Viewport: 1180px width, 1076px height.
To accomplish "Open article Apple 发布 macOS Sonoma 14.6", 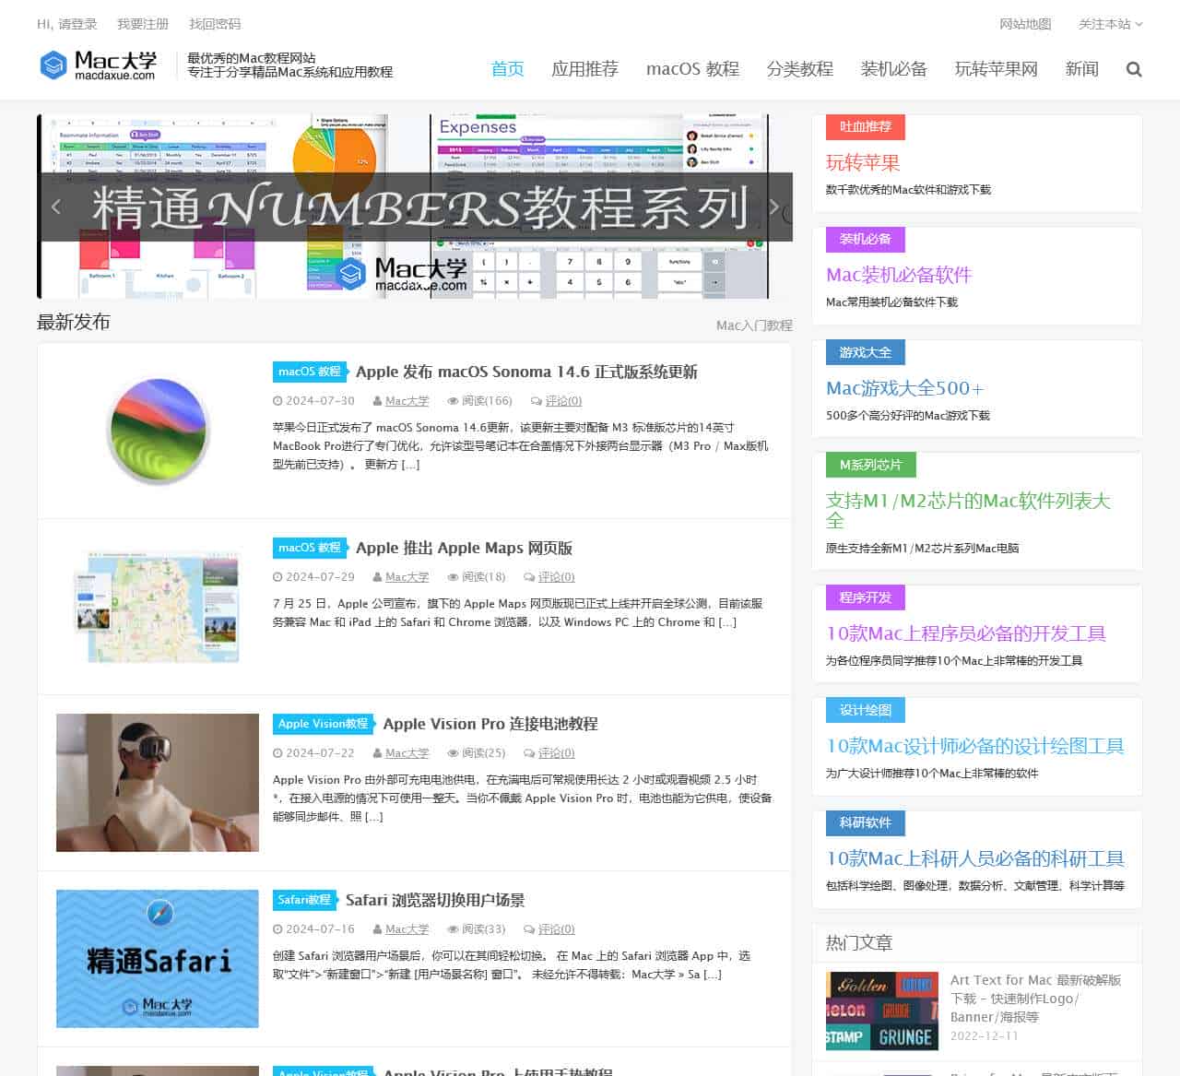I will tap(526, 372).
